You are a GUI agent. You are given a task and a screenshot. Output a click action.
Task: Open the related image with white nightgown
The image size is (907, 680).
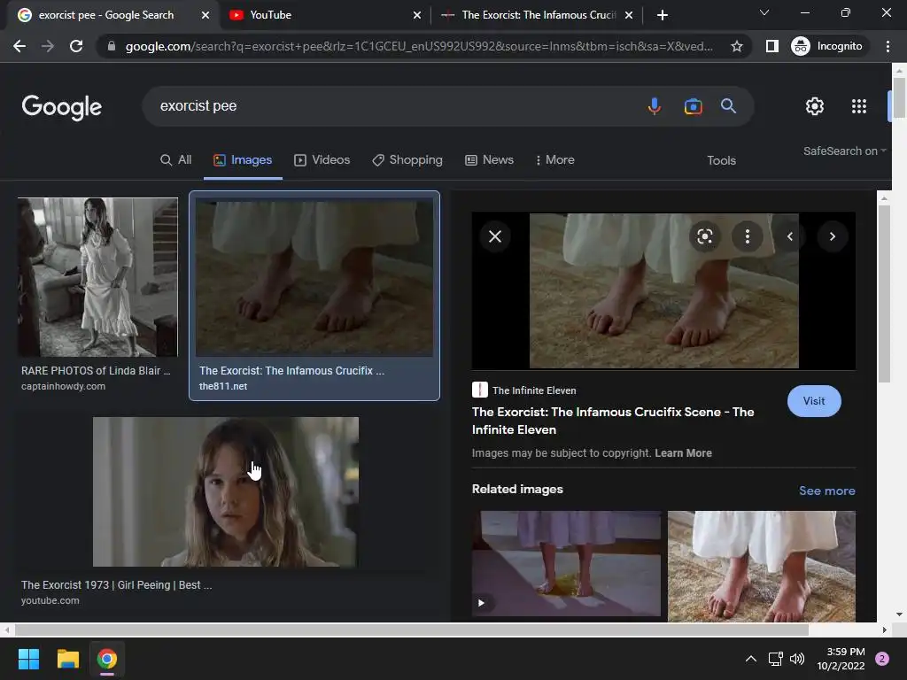click(761, 566)
